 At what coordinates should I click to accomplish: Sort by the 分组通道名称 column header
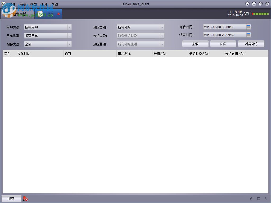point(246,54)
